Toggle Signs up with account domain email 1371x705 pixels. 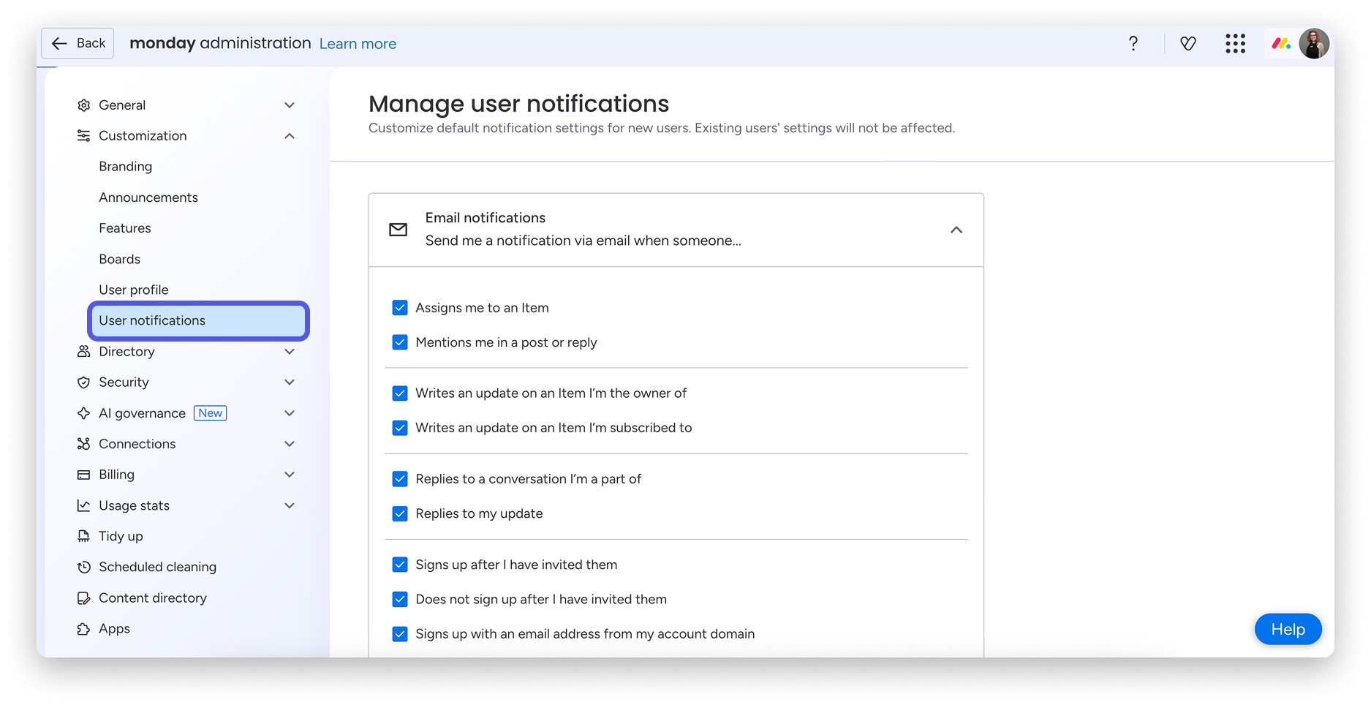tap(400, 634)
